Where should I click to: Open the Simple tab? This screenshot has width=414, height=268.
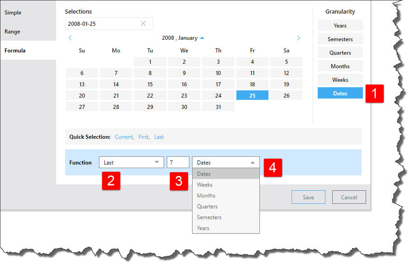(x=28, y=12)
